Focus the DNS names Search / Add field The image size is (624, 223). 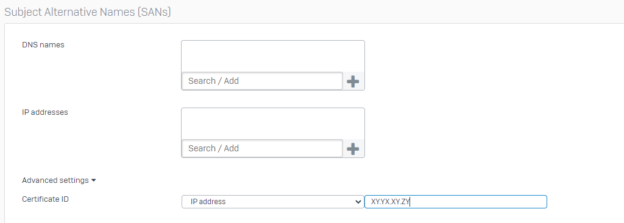coord(262,81)
